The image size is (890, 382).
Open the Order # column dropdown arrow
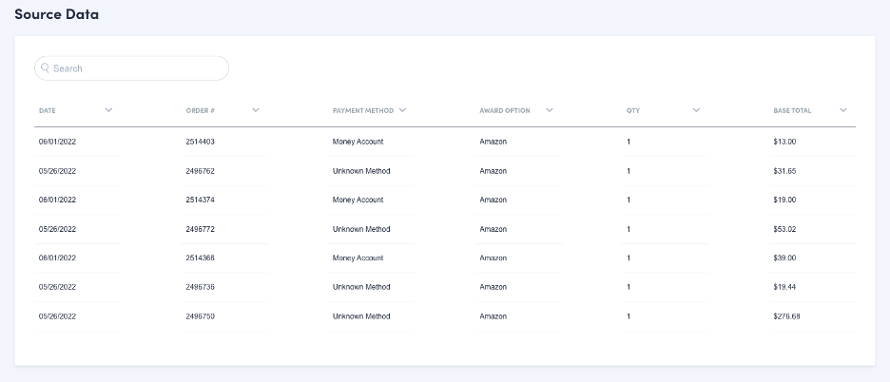[256, 110]
